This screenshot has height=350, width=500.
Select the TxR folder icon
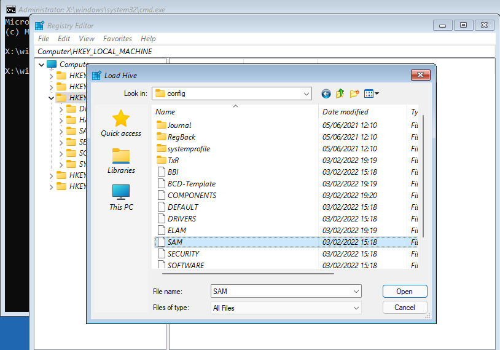coord(162,160)
